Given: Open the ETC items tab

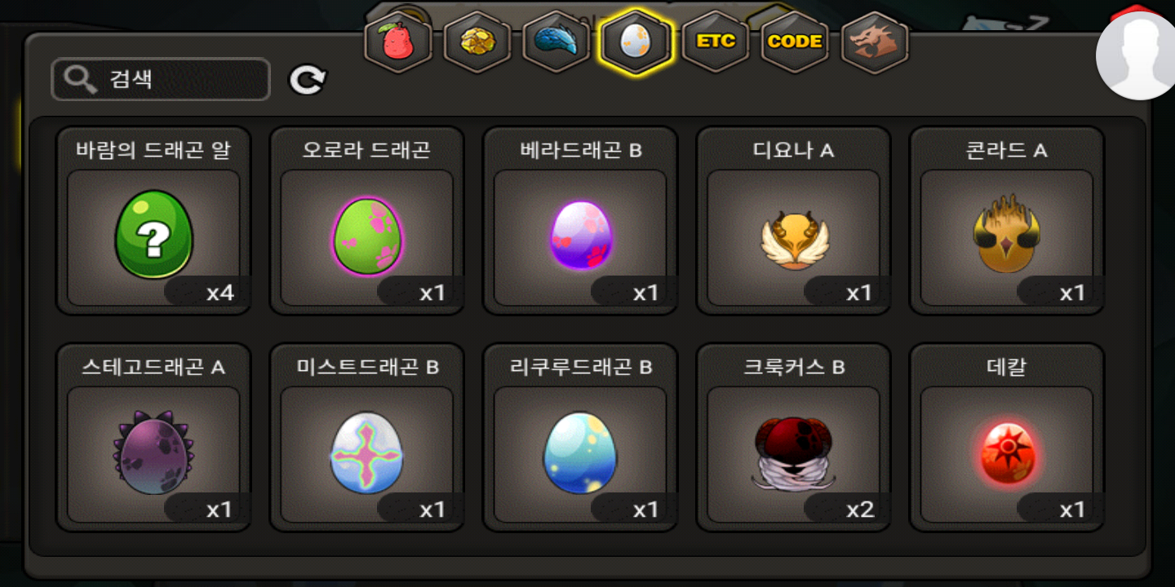Looking at the screenshot, I should [716, 42].
